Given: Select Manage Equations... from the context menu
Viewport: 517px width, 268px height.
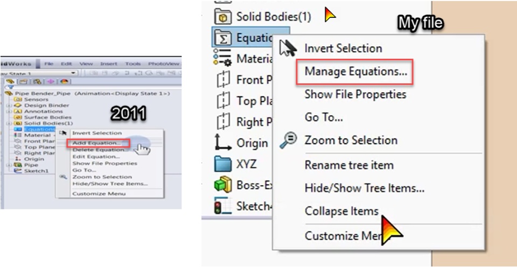Looking at the screenshot, I should click(355, 71).
